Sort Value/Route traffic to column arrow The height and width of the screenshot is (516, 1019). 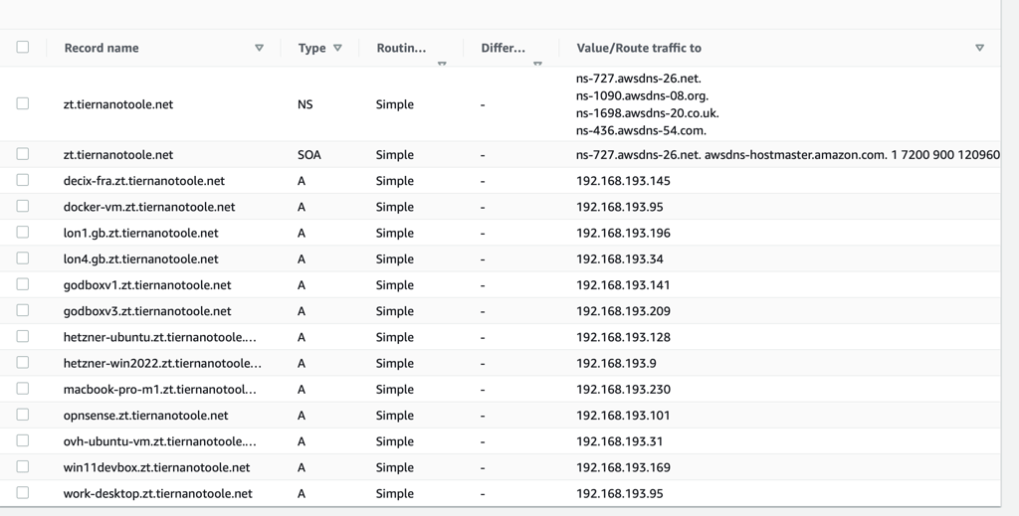click(979, 48)
